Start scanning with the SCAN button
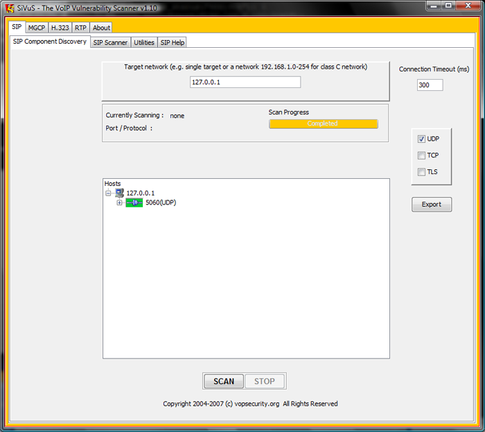This screenshot has width=485, height=432. 224,381
